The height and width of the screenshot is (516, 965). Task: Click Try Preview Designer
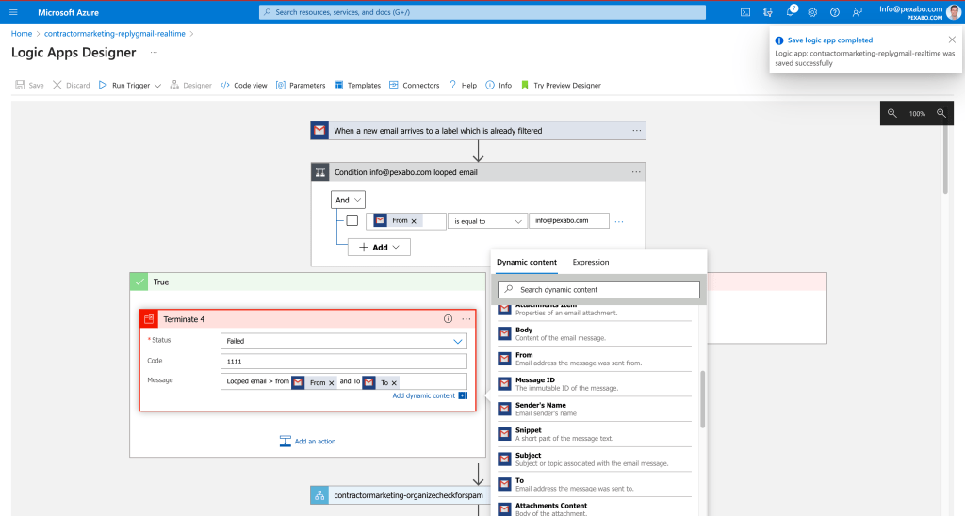point(561,85)
